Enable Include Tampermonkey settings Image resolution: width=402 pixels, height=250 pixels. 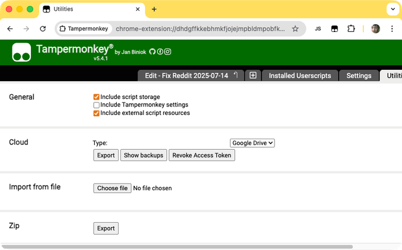[97, 105]
